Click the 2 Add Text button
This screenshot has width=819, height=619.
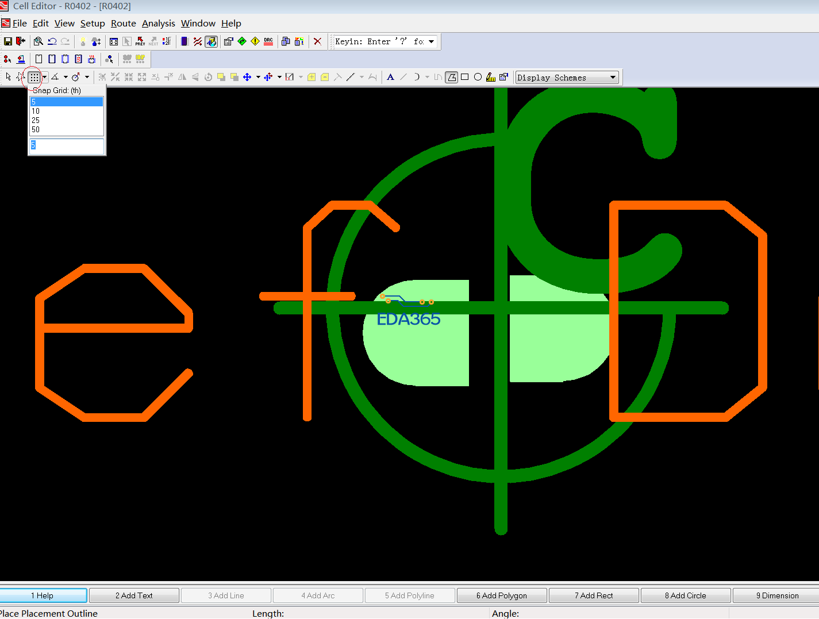134,595
